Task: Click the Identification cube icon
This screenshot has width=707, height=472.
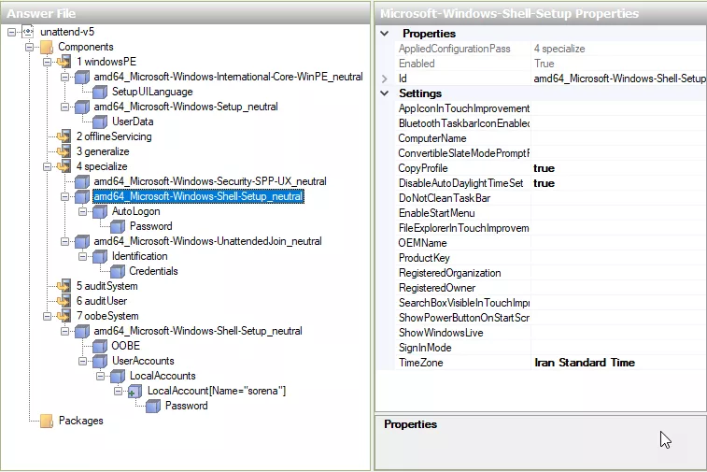Action: coord(100,256)
